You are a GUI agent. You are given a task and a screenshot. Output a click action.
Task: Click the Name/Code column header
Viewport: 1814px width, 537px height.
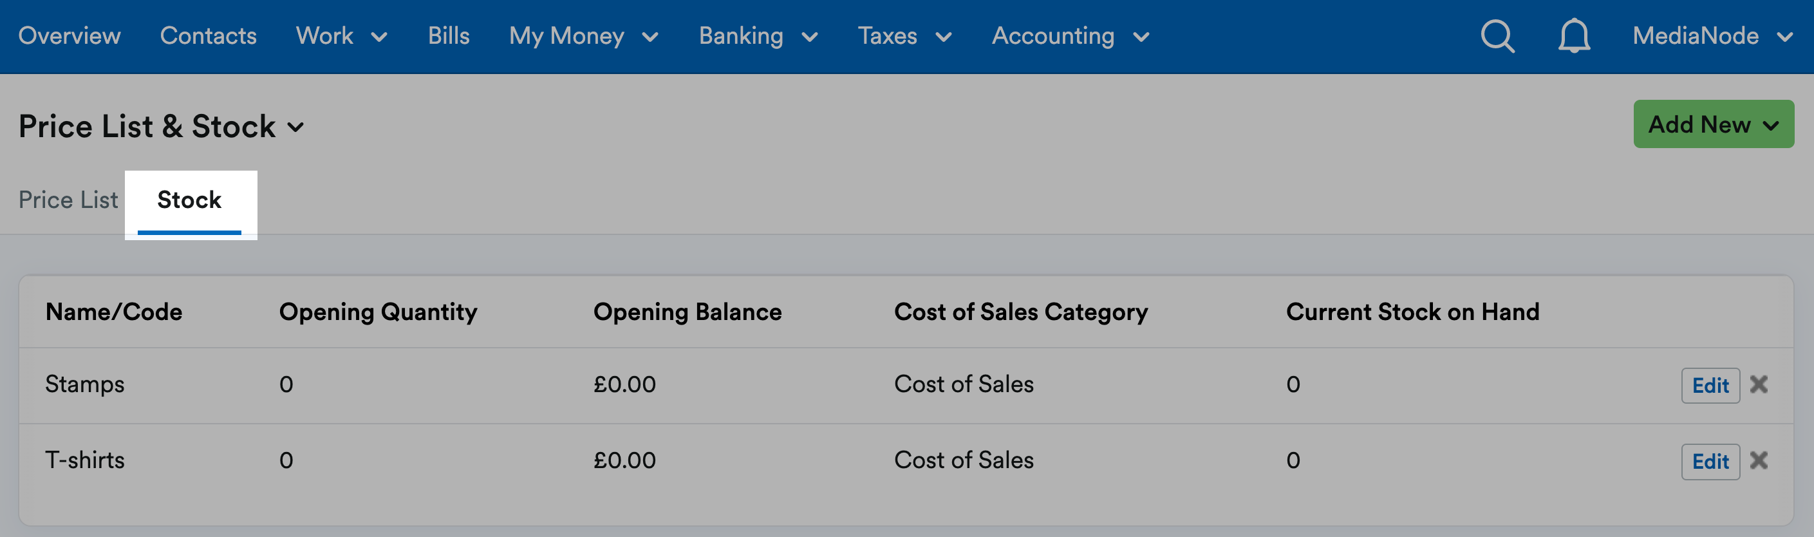click(113, 312)
